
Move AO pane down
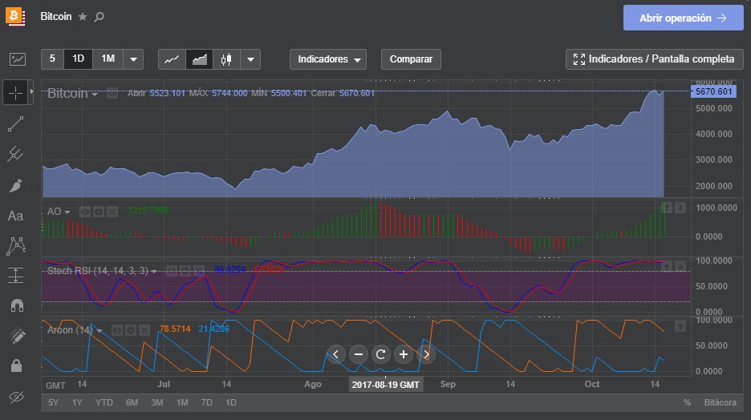click(680, 208)
